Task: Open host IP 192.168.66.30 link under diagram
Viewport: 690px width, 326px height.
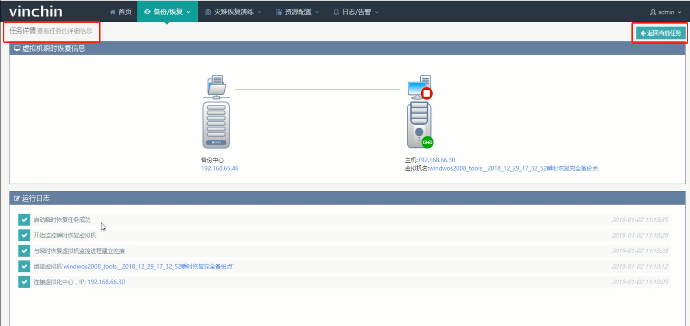Action: (x=437, y=160)
